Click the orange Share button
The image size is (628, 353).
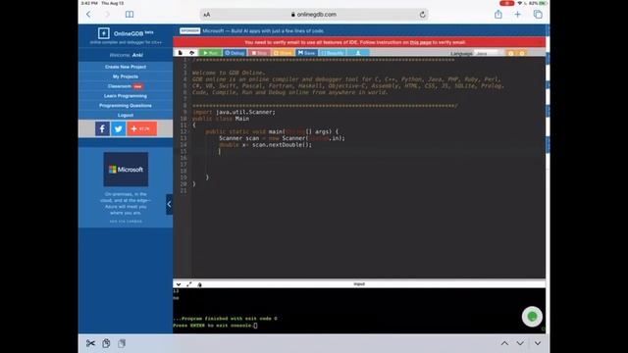click(283, 53)
